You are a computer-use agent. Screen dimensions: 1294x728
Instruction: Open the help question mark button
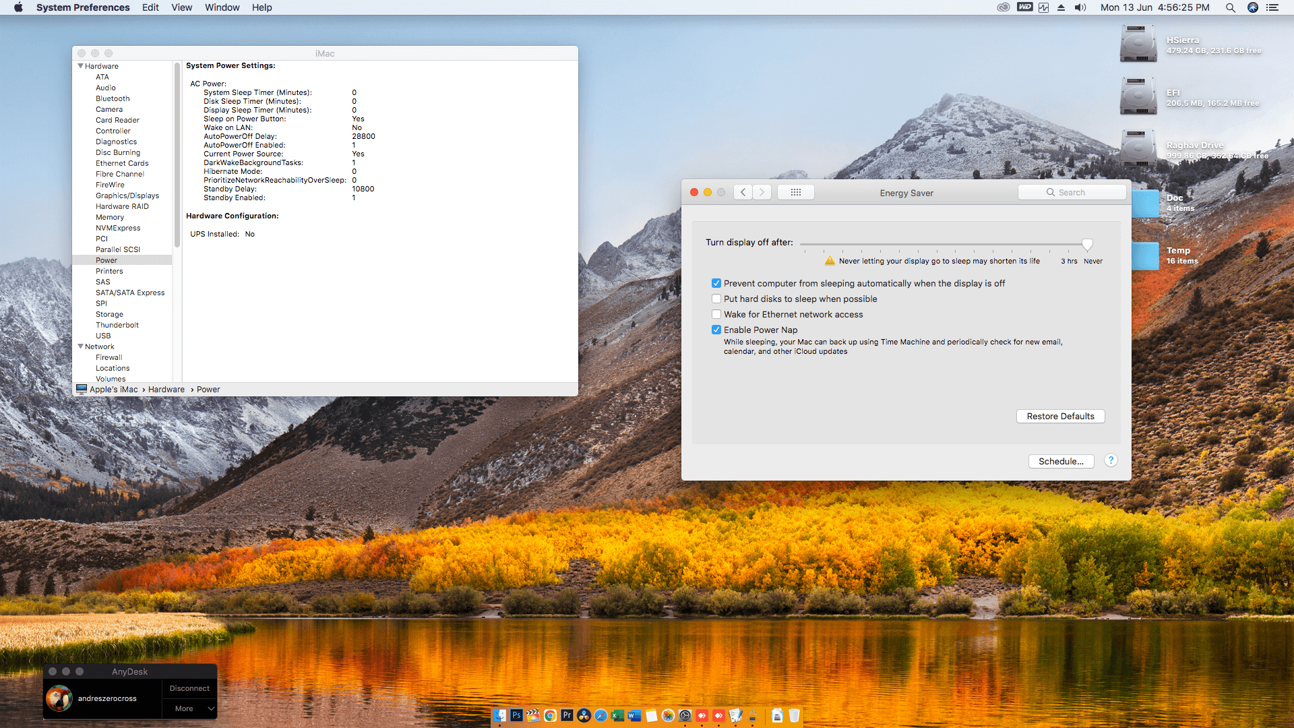pyautogui.click(x=1111, y=460)
